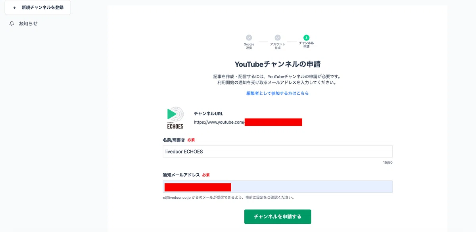Viewport: 476px width, 232px height.
Task: Click the @livedoor.co.jp mail reception note
Action: pyautogui.click(x=228, y=197)
